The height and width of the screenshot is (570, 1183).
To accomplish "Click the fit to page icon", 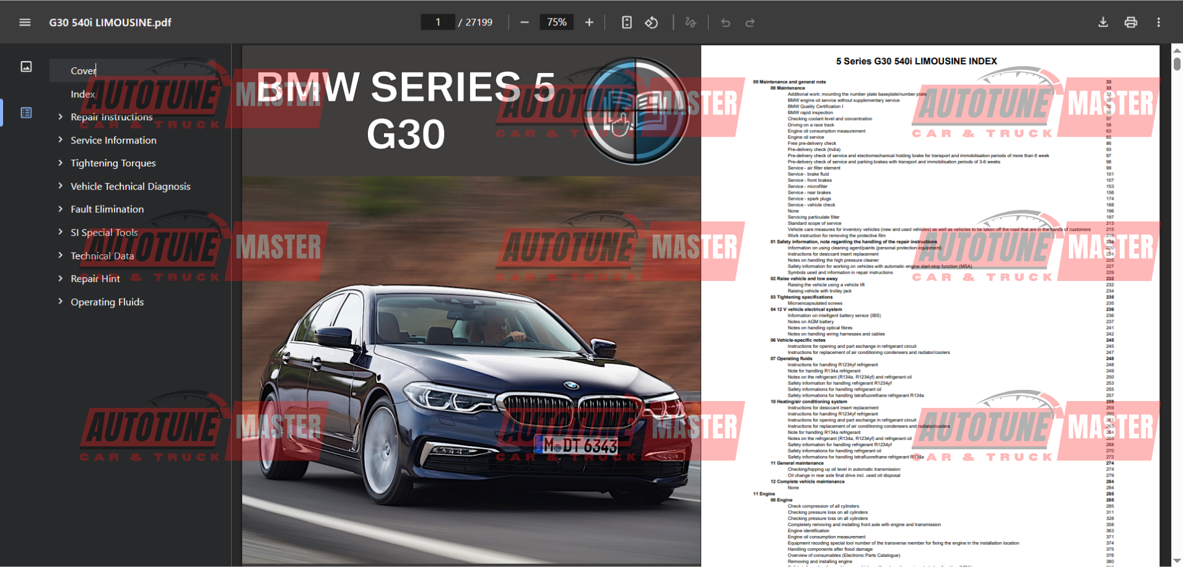I will pos(627,22).
